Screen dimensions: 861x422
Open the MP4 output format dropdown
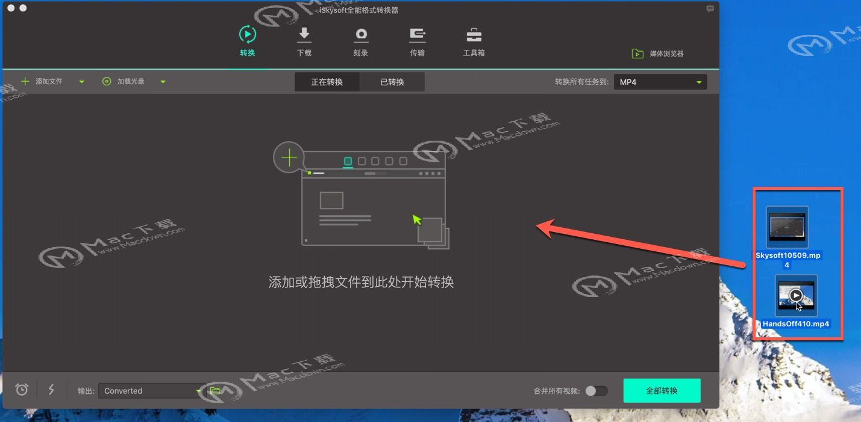pos(660,82)
